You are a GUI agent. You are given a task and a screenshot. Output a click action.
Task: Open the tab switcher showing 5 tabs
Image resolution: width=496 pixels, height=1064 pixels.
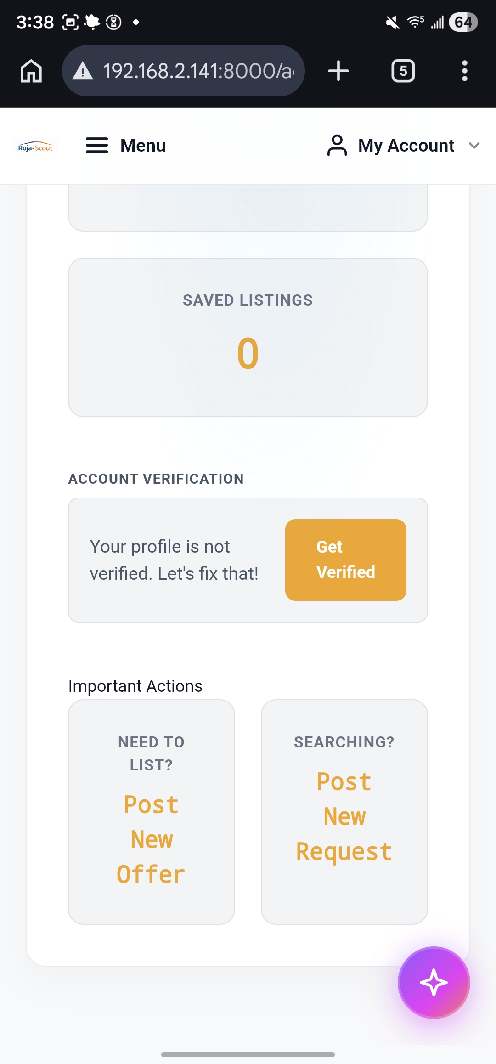403,71
